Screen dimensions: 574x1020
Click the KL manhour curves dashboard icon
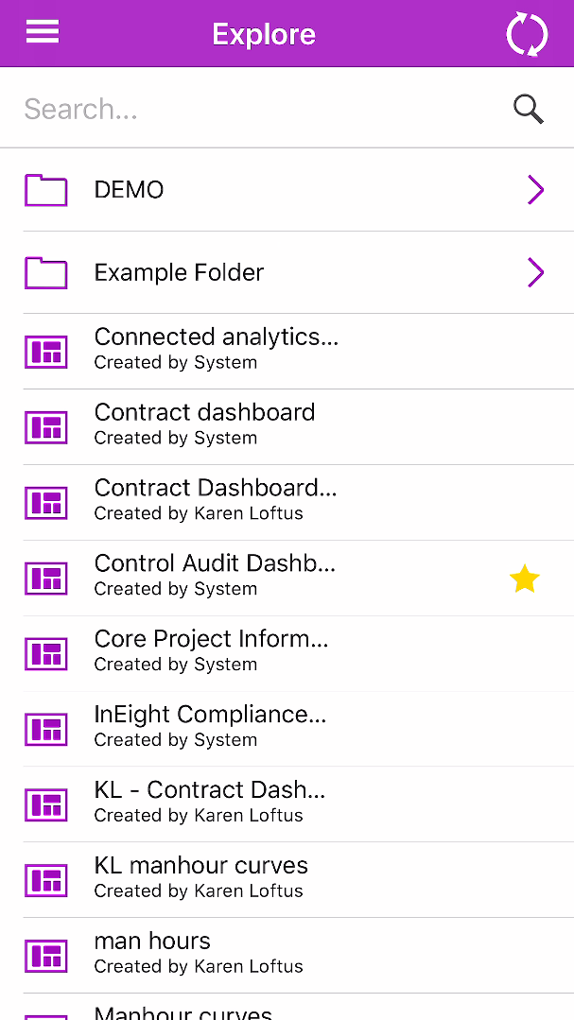[x=45, y=880]
